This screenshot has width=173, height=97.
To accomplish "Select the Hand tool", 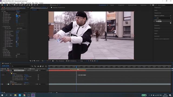I will tap(7, 5).
